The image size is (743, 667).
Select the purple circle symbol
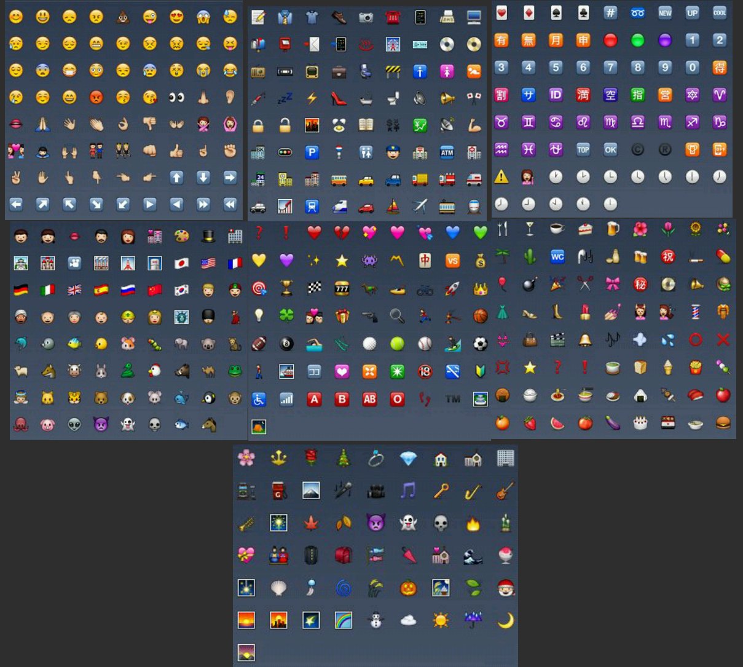(x=665, y=41)
